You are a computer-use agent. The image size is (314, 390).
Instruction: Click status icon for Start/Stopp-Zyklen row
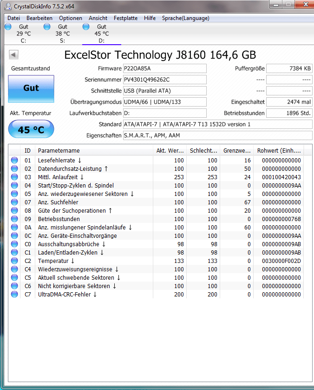14,185
